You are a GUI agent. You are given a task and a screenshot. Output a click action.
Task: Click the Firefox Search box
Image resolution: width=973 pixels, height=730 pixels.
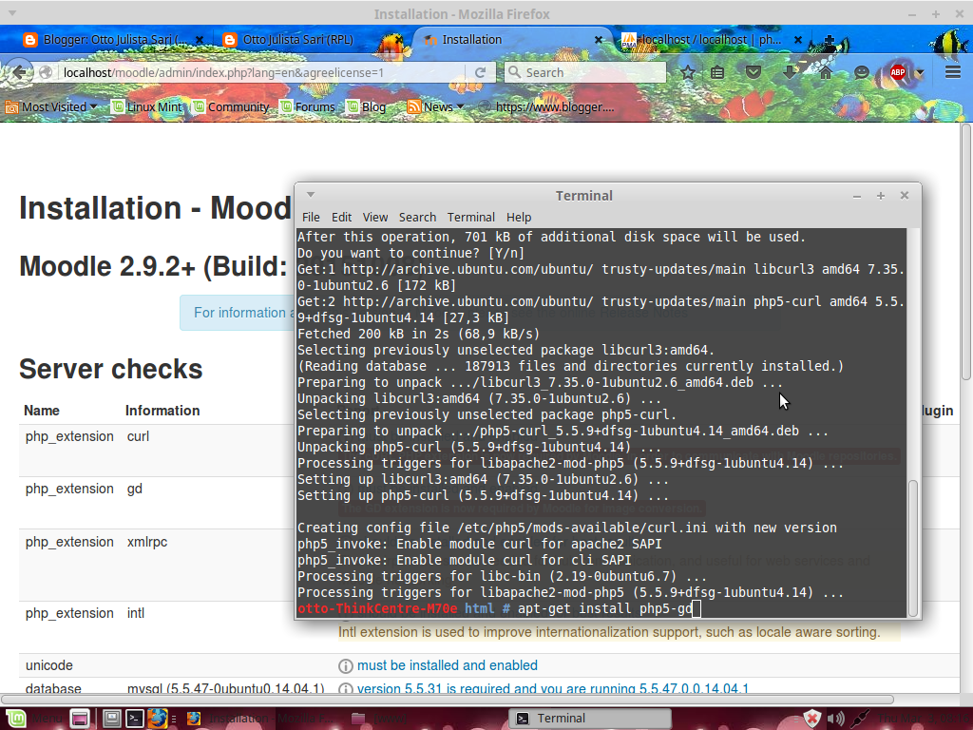tap(584, 72)
